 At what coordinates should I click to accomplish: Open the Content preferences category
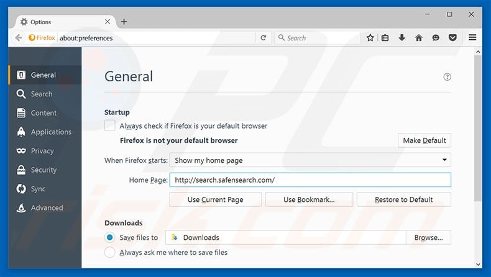(x=45, y=113)
